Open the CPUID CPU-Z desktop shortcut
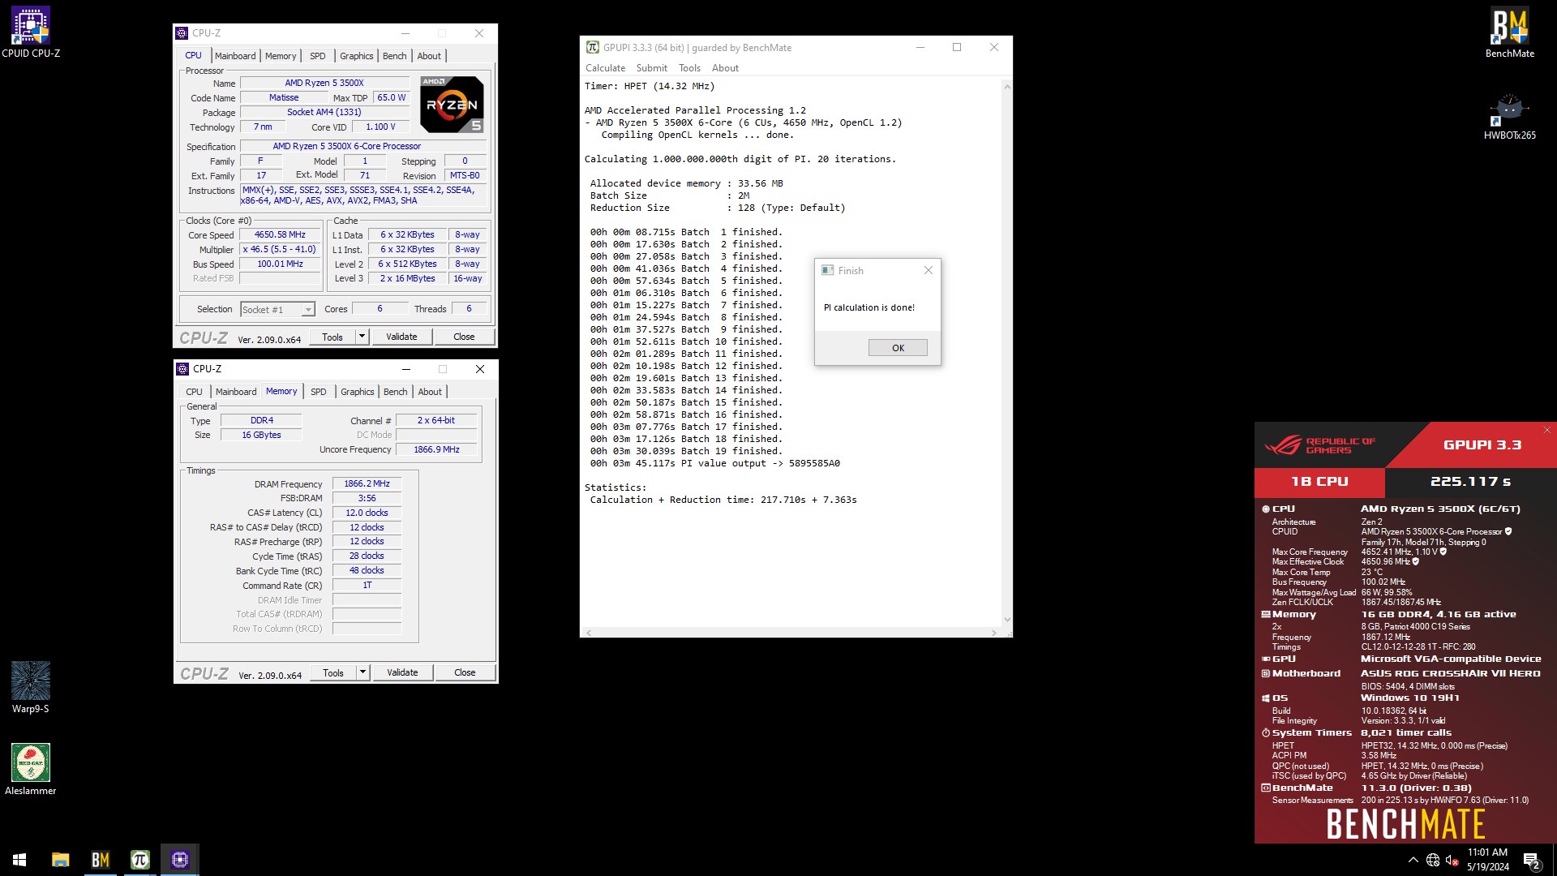The image size is (1557, 876). (31, 32)
